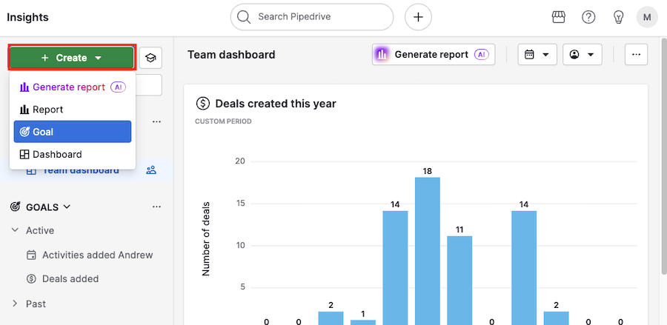Open the Help question mark icon

pyautogui.click(x=588, y=17)
